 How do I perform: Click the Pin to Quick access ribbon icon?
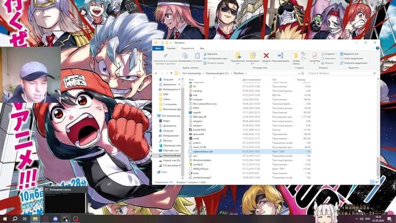(165, 56)
